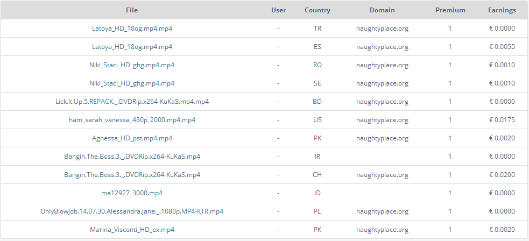The width and height of the screenshot is (529, 241).
Task: Open the file link in the BD row
Action: click(132, 102)
